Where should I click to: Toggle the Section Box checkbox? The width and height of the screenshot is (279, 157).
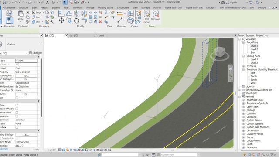pos(17,127)
